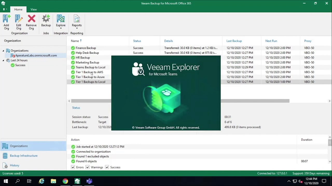
Task: Open the Organizations navigation pane
Action: (33, 146)
